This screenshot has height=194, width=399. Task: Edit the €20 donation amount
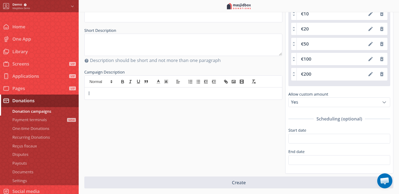click(371, 29)
